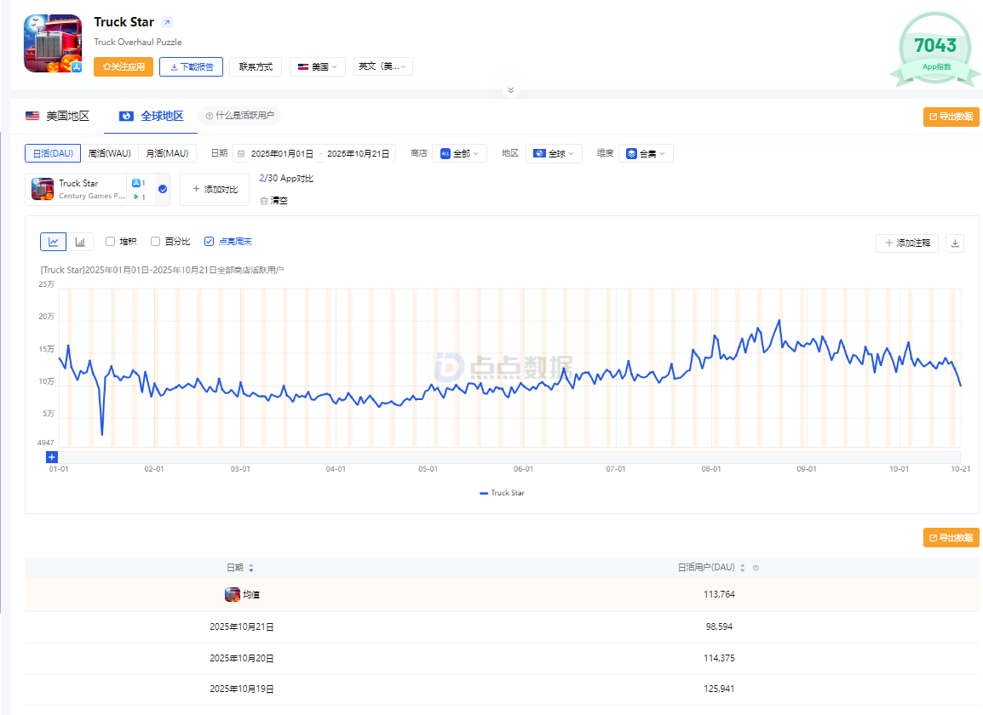Switch to bar chart view icon
Image resolution: width=983 pixels, height=715 pixels.
point(80,242)
